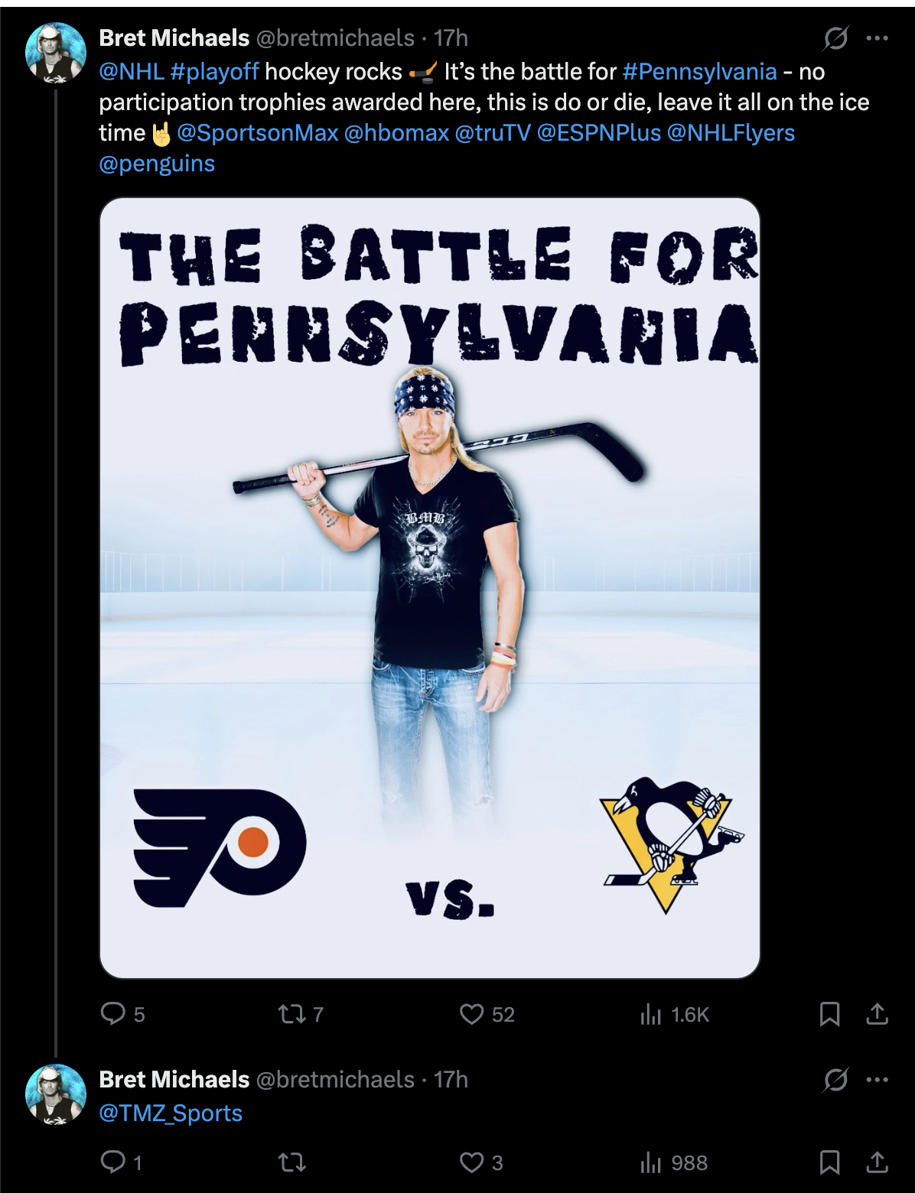Open the Battle for Pennsylvania image
915x1193 pixels.
[430, 587]
